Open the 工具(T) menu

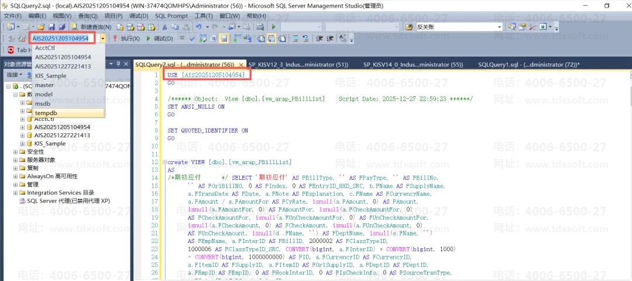click(204, 16)
